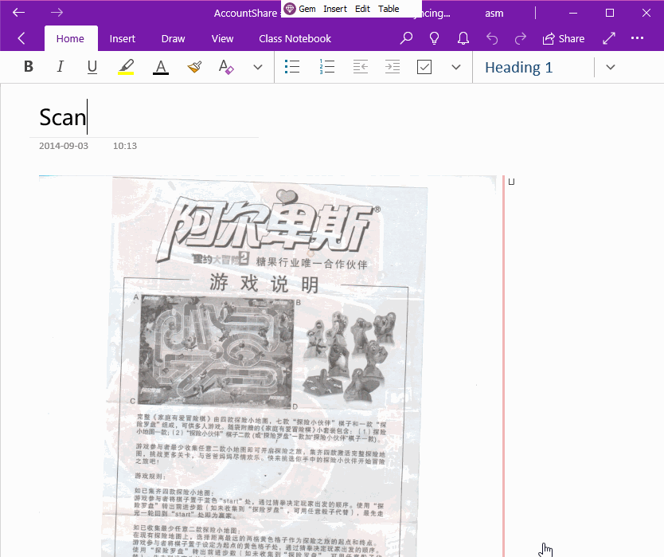The height and width of the screenshot is (557, 664).
Task: Click the asm account name
Action: [494, 14]
